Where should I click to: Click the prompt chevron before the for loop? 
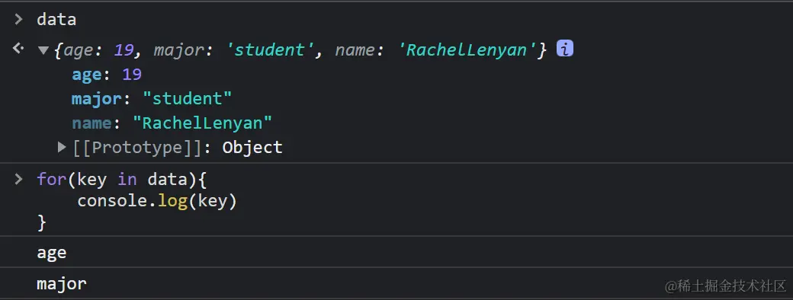tap(19, 179)
